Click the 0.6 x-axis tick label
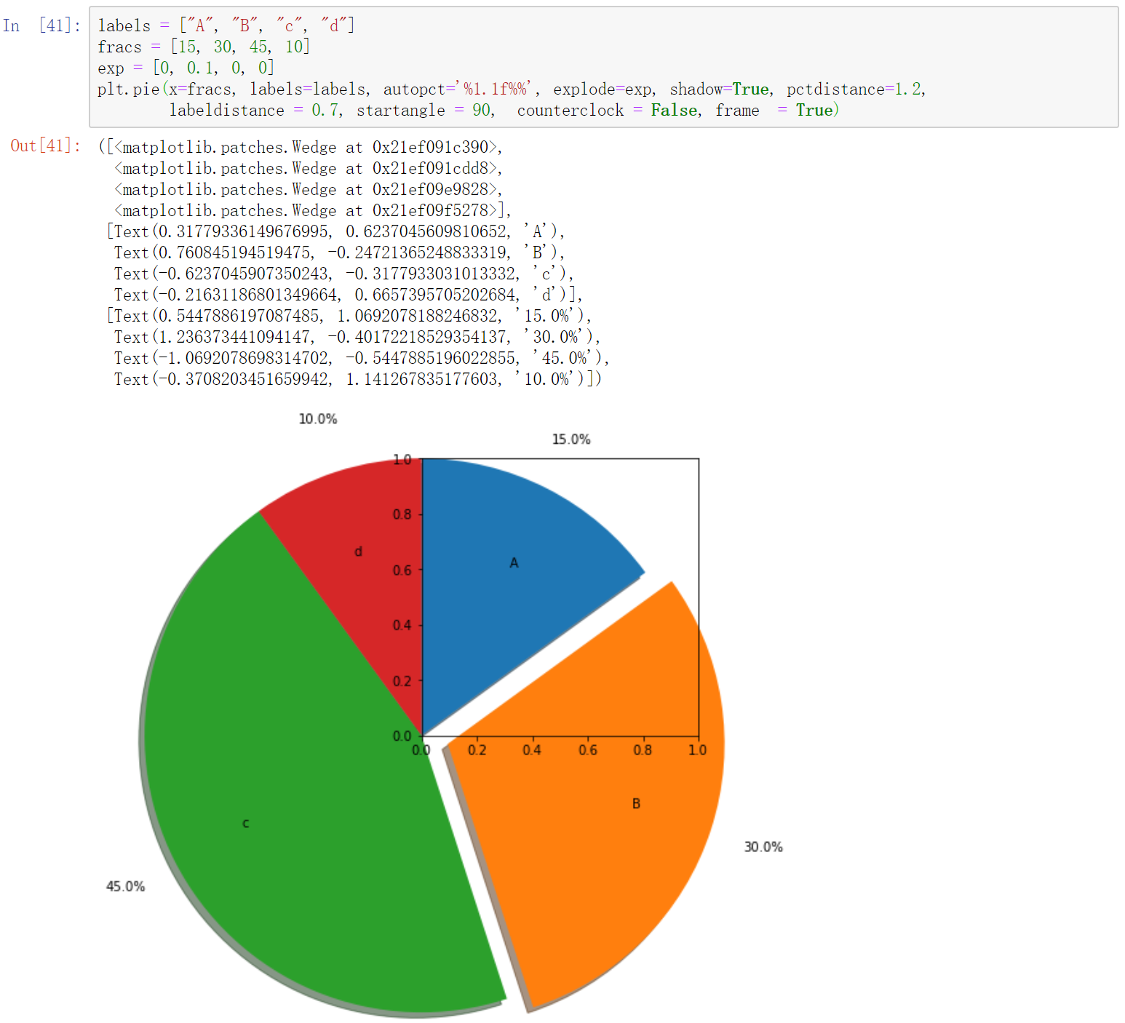The image size is (1125, 1023). 589,750
